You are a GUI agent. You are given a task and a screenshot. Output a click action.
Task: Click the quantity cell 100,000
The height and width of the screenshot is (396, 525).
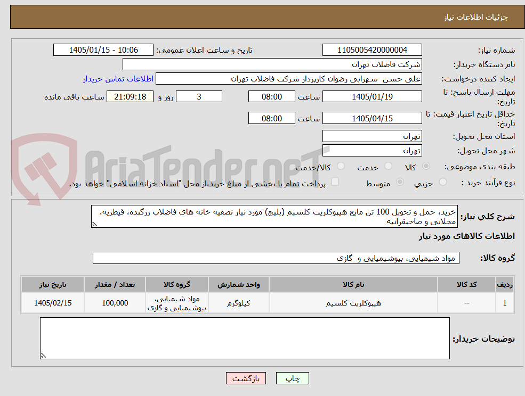pos(115,303)
